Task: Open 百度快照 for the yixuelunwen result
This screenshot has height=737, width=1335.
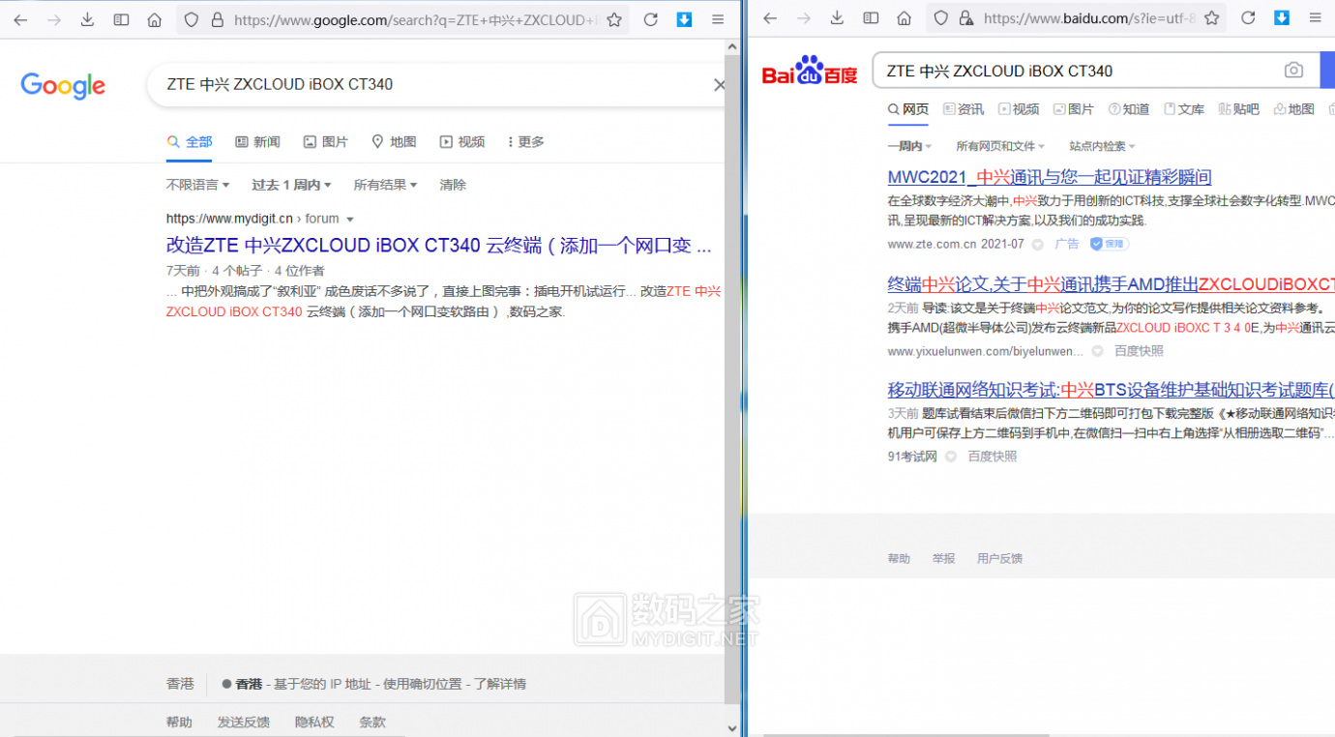Action: point(1139,351)
